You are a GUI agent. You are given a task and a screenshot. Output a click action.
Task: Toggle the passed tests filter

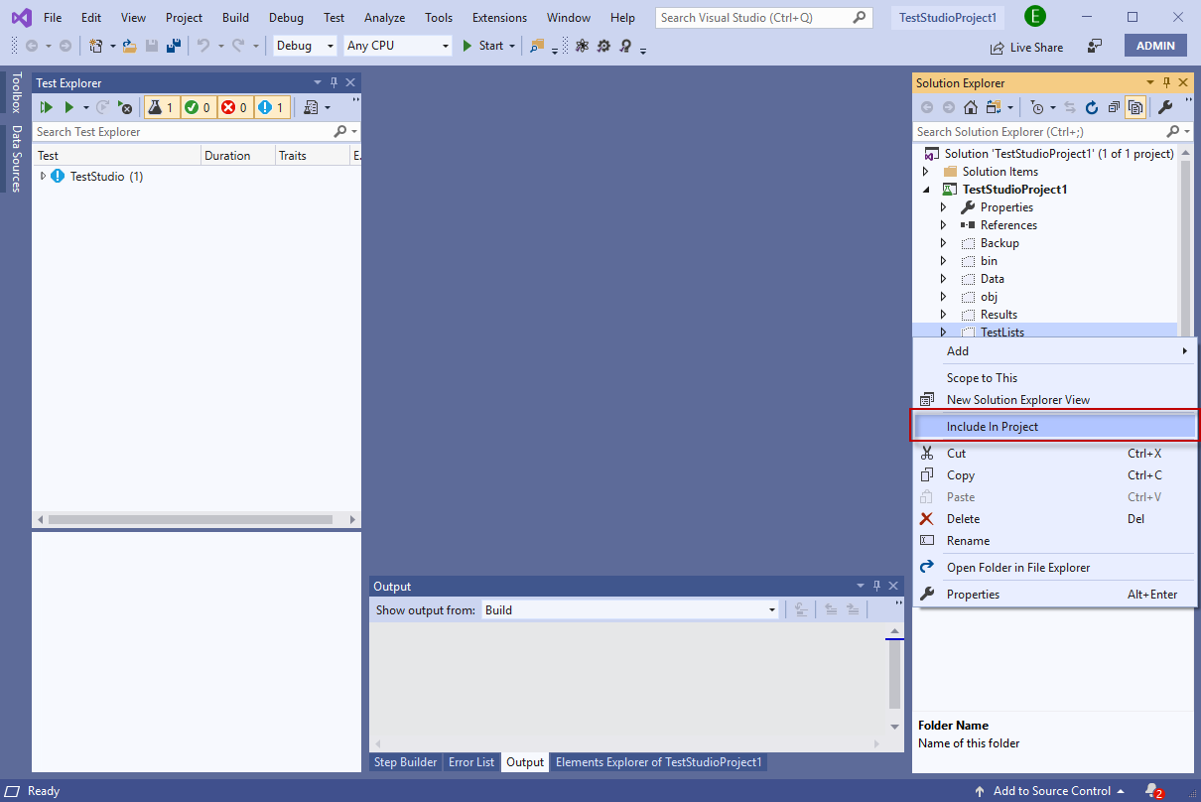[x=199, y=107]
